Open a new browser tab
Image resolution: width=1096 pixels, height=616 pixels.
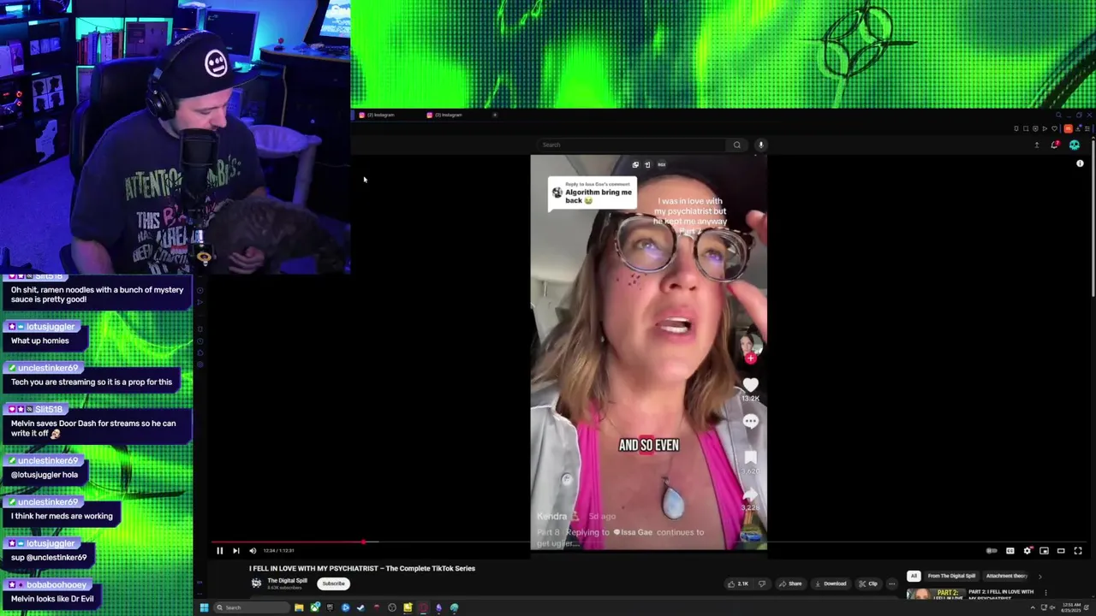[494, 115]
